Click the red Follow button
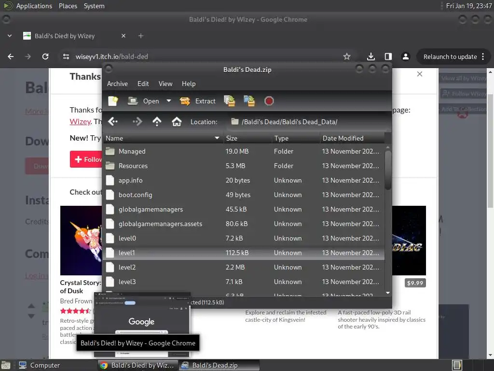Image resolution: width=494 pixels, height=371 pixels. (86, 159)
